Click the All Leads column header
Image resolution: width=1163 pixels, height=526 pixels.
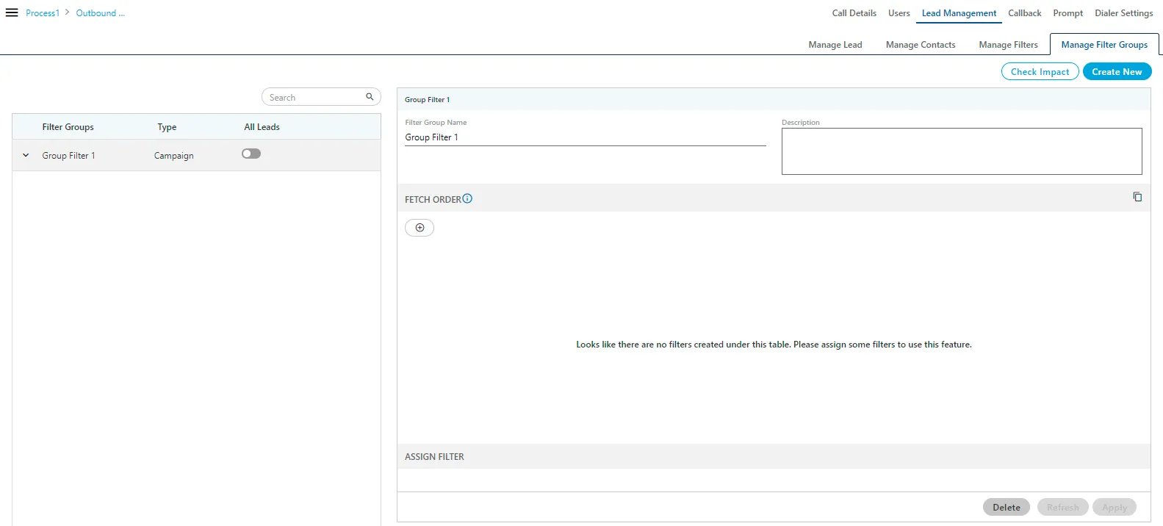[x=262, y=127]
